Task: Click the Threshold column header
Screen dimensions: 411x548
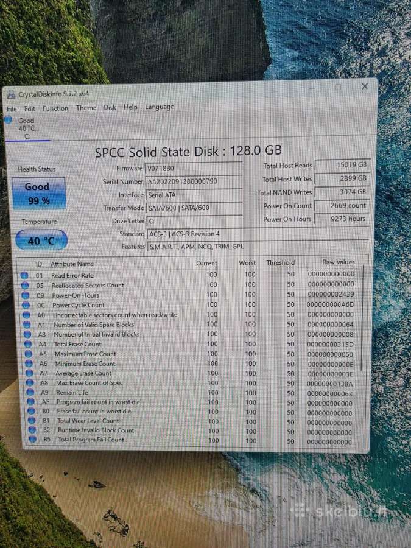Action: [x=280, y=262]
